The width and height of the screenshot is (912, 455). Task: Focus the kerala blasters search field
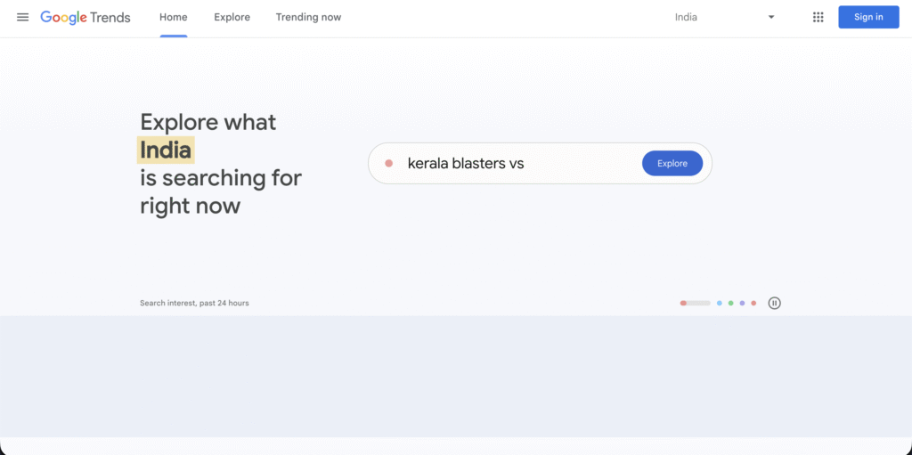[517, 164]
